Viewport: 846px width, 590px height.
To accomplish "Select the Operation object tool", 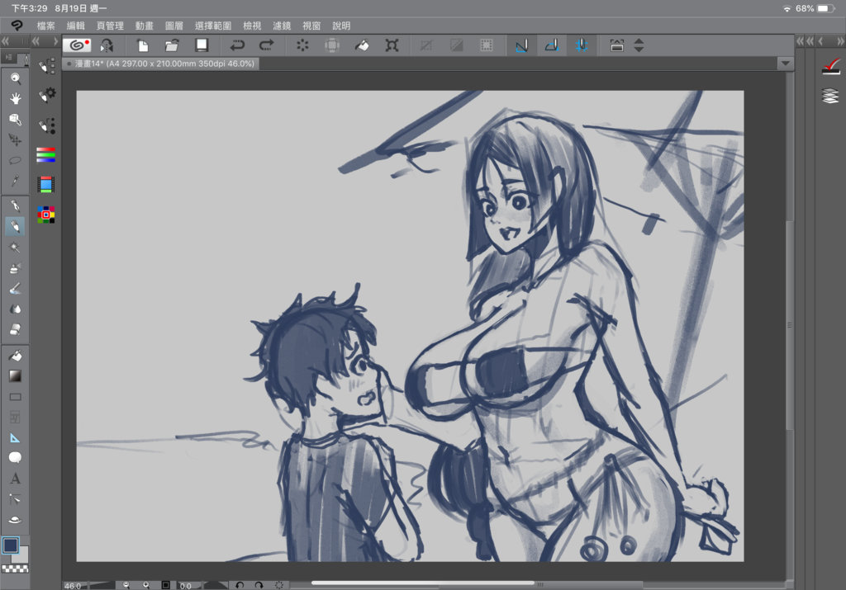I will point(15,119).
